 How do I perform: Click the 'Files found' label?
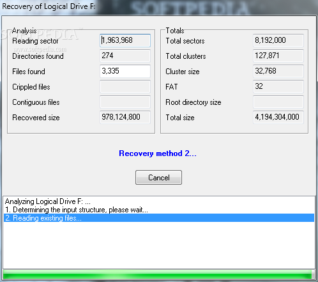tap(29, 72)
